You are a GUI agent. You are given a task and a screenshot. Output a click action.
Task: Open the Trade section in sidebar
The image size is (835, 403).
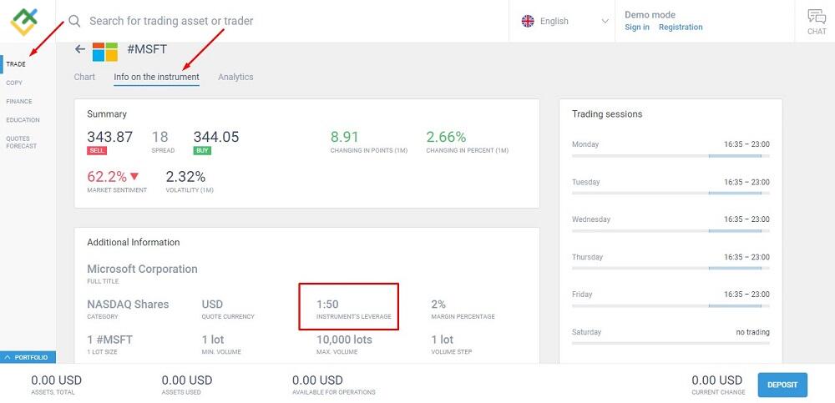click(x=16, y=64)
